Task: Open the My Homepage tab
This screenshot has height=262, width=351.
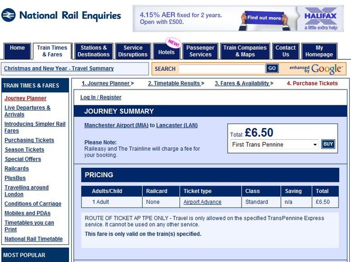Action: point(319,51)
